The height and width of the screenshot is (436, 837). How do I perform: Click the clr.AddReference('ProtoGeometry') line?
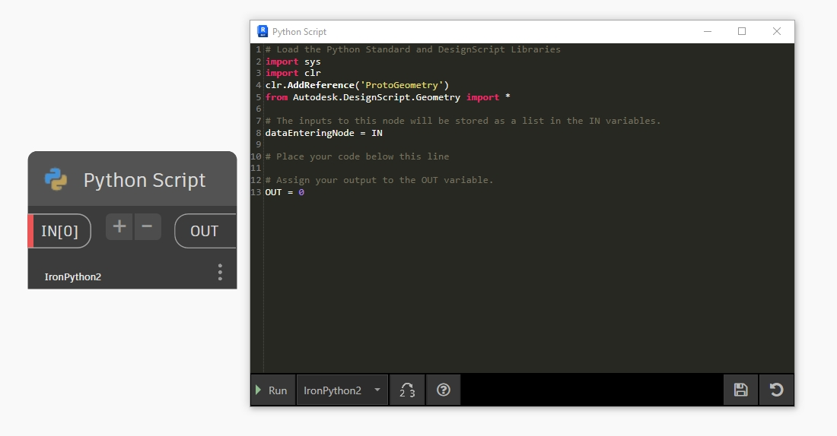[357, 85]
